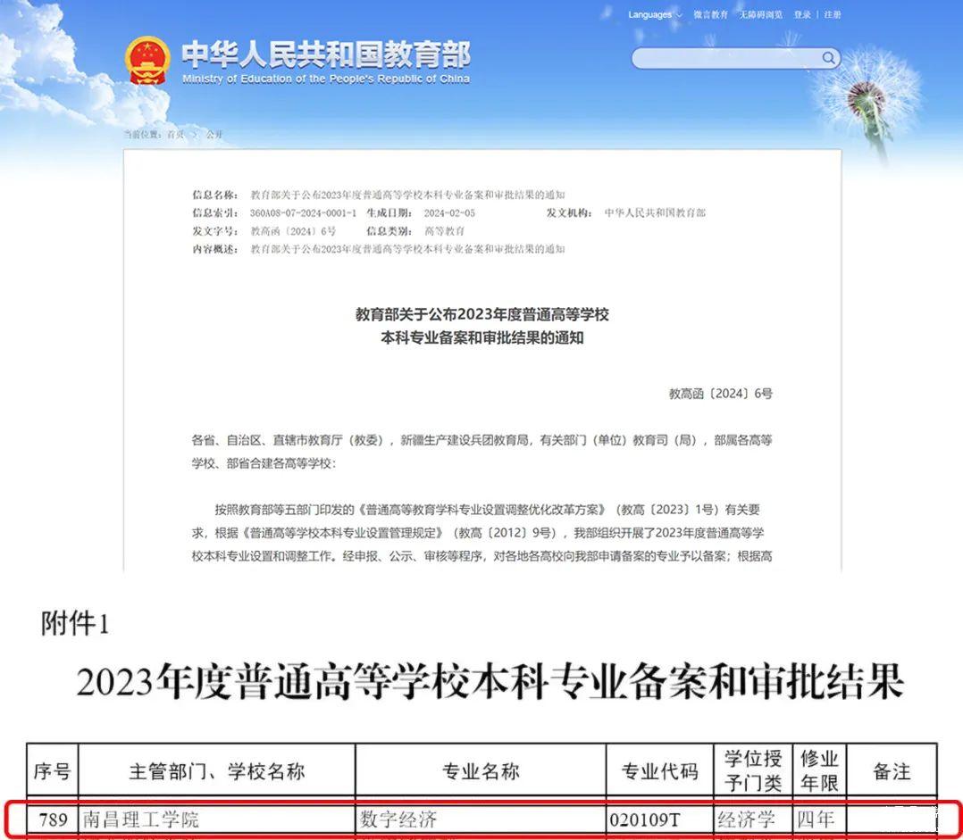The width and height of the screenshot is (963, 840).
Task: Click the national emblem logo
Action: click(x=147, y=61)
